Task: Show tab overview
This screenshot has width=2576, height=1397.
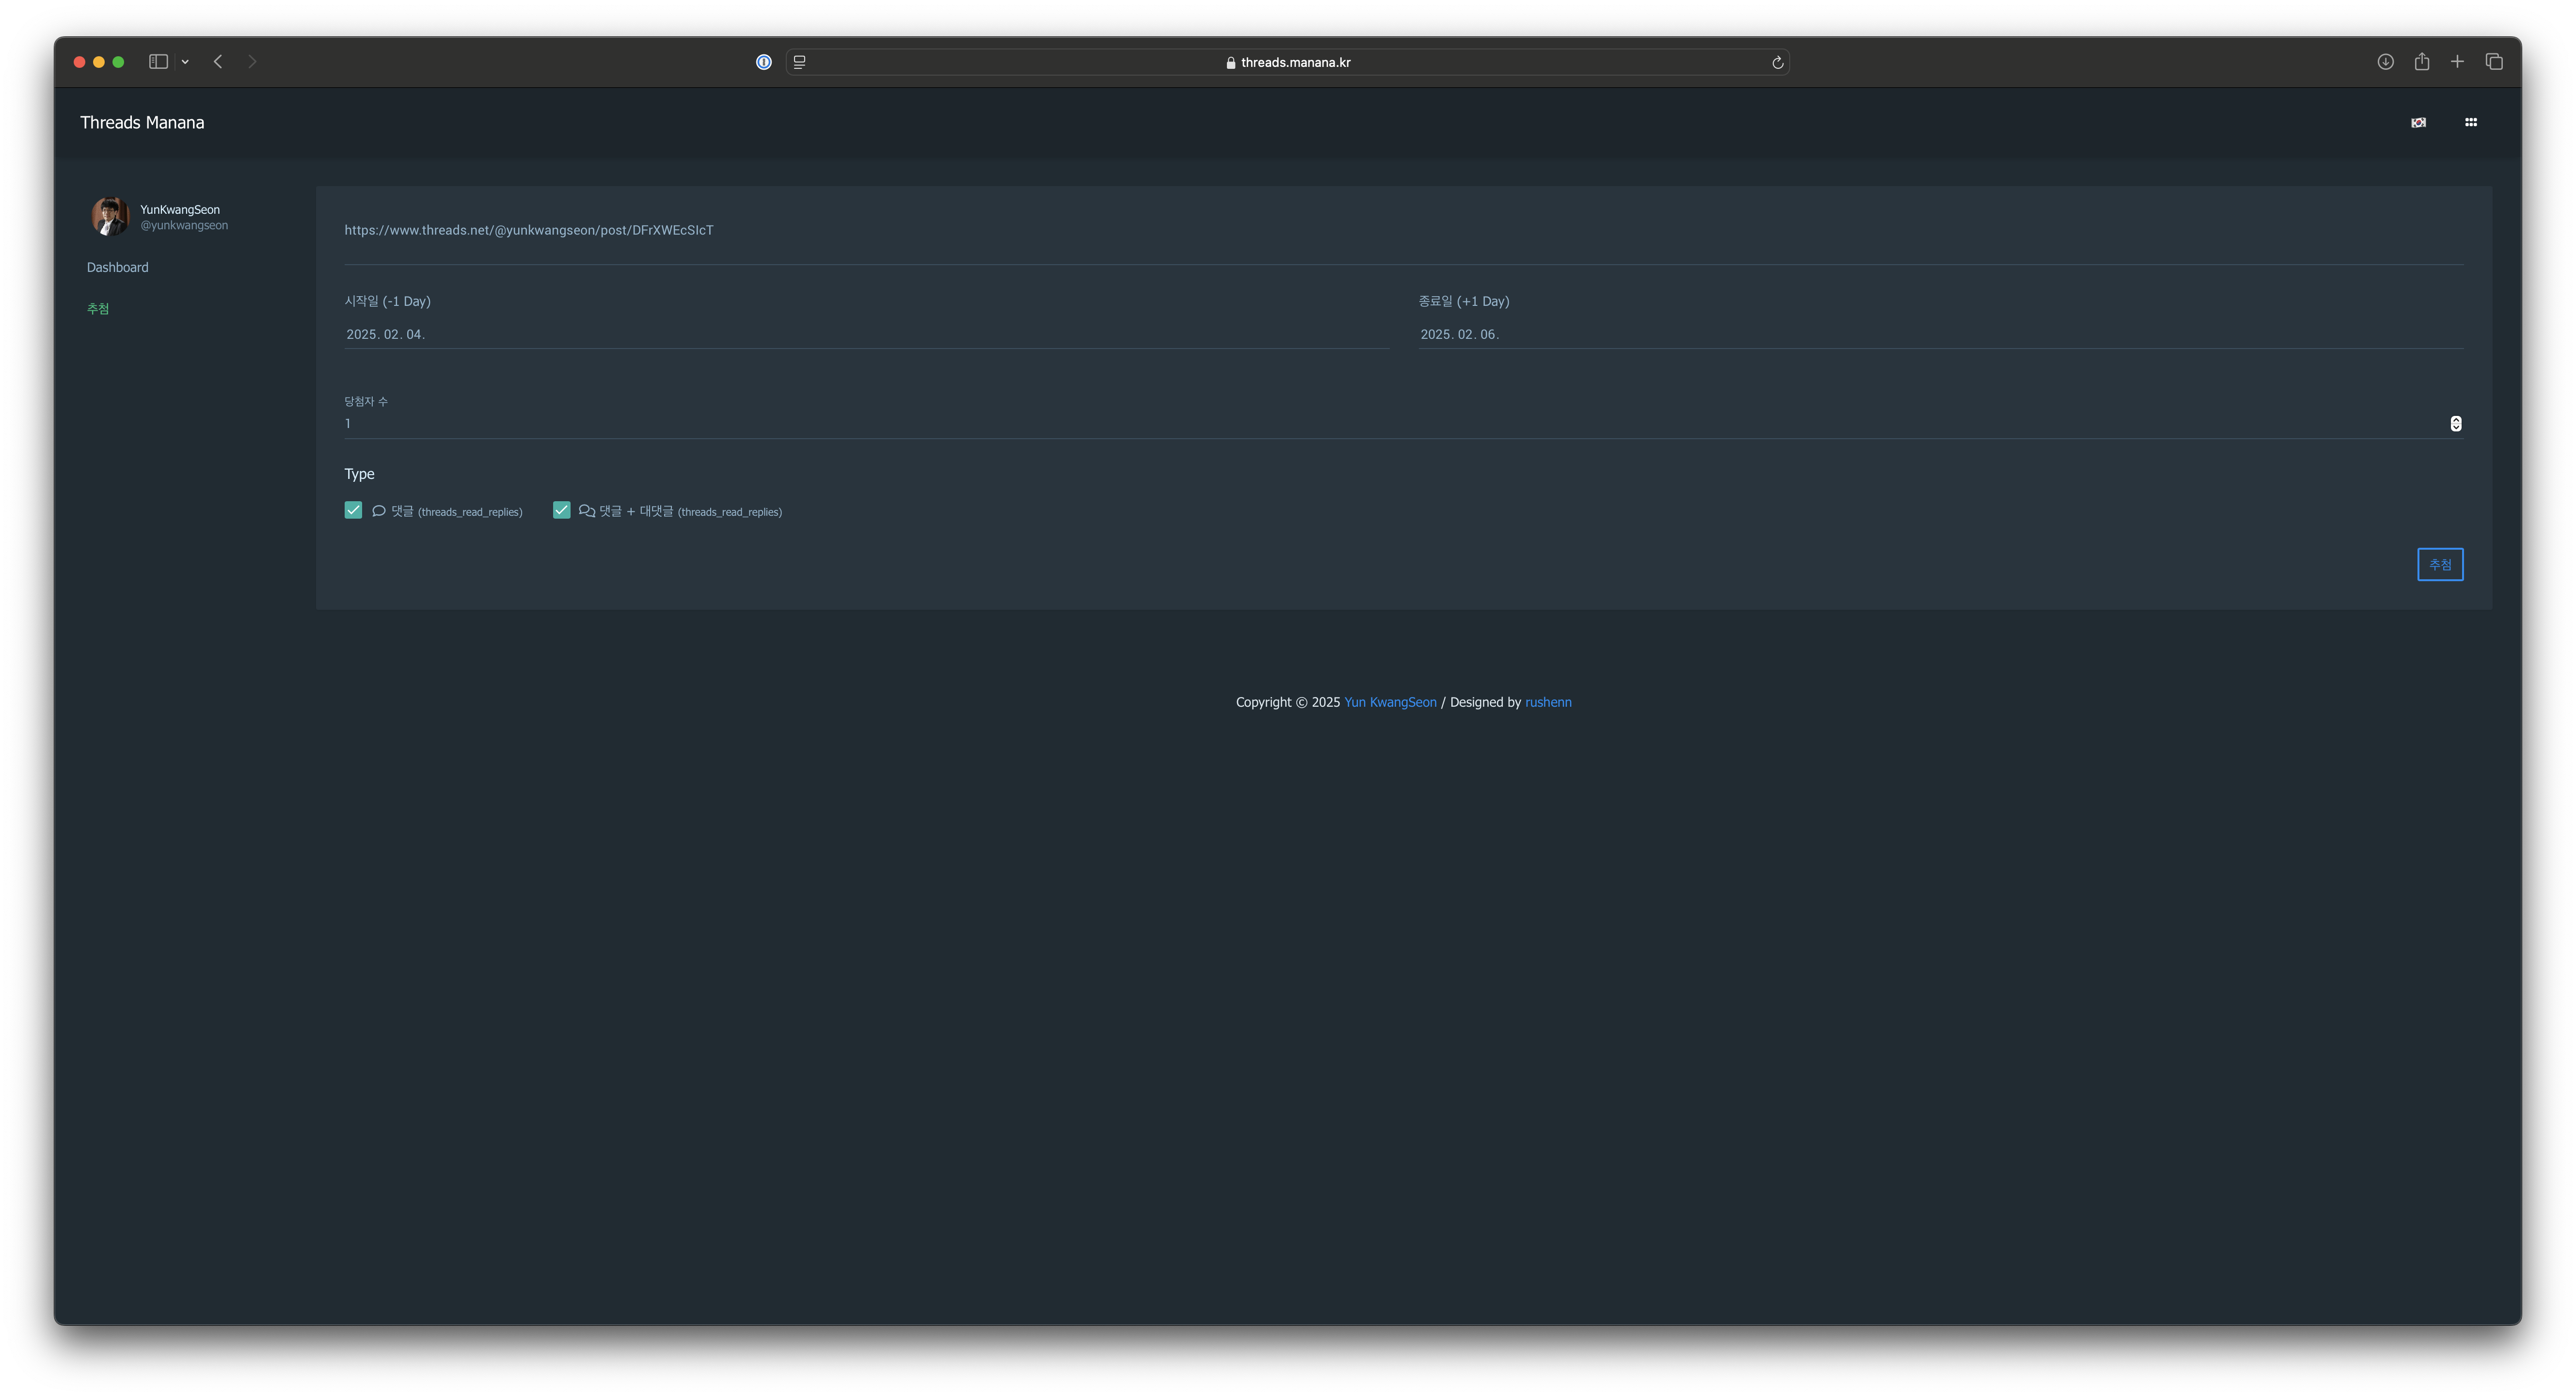Action: 2494,62
